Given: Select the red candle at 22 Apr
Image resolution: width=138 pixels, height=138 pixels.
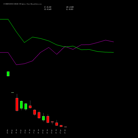Looking at the screenshot, I should [48, 120].
